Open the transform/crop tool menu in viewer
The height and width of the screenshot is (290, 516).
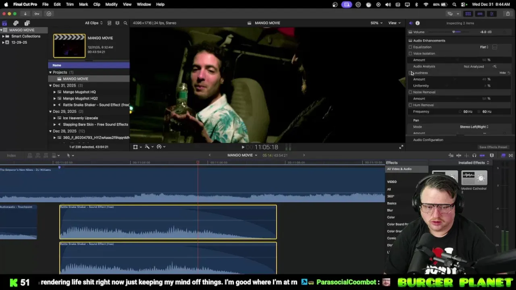point(137,147)
